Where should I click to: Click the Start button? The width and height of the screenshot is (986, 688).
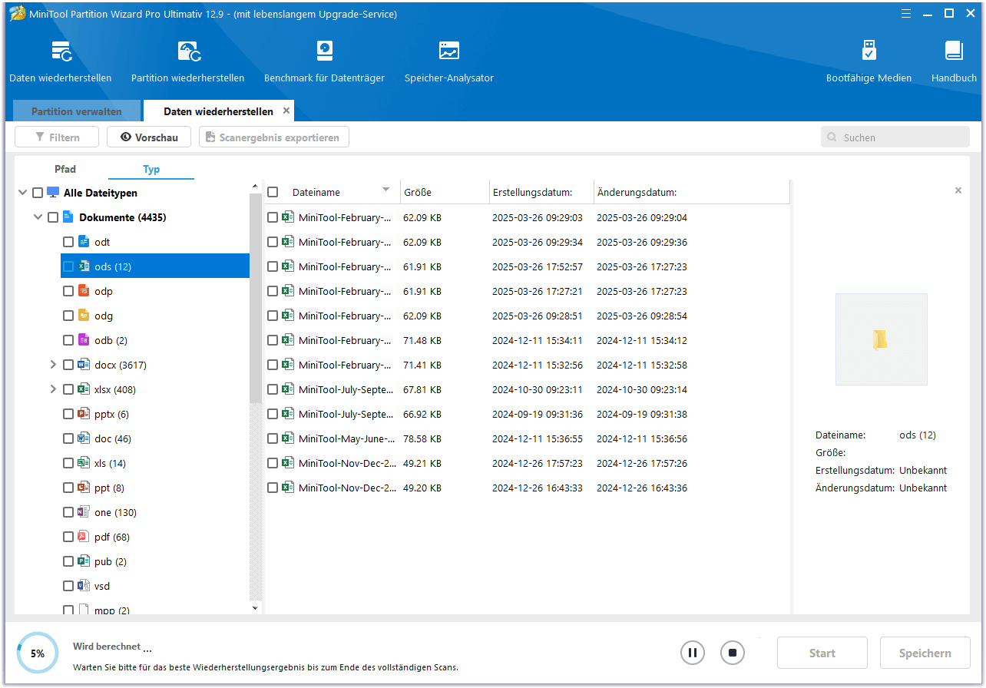pyautogui.click(x=822, y=653)
